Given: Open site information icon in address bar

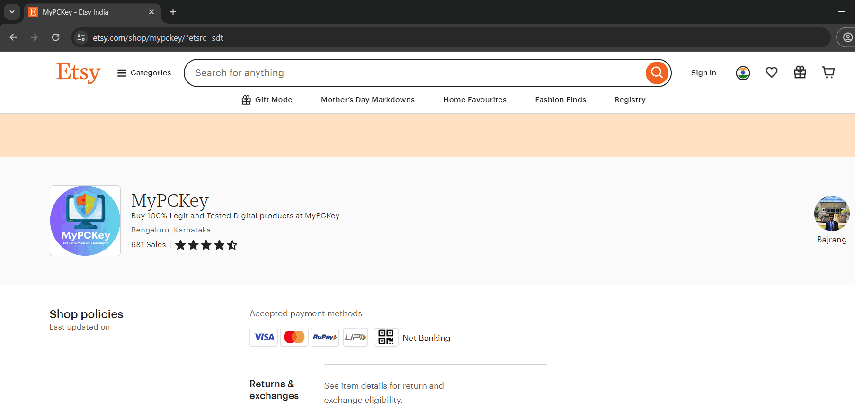Looking at the screenshot, I should (x=81, y=37).
